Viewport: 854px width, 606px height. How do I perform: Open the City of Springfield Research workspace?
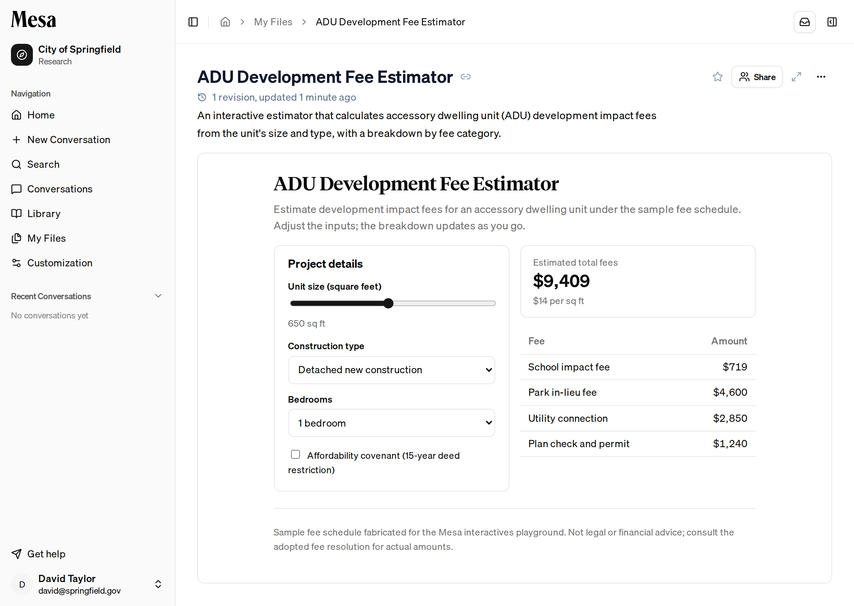(x=87, y=55)
